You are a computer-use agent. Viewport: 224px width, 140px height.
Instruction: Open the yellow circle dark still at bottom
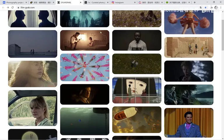pos(33,134)
